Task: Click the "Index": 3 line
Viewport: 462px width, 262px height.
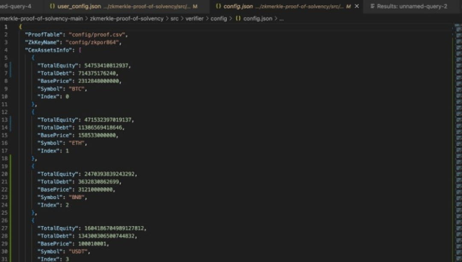Action: pos(53,259)
